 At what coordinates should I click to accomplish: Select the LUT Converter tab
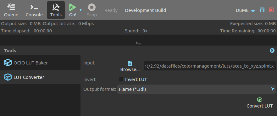(40, 77)
